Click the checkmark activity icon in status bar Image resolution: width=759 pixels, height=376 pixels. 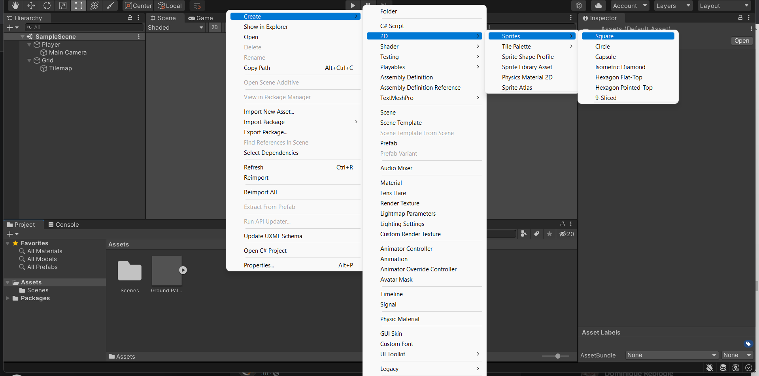click(749, 368)
